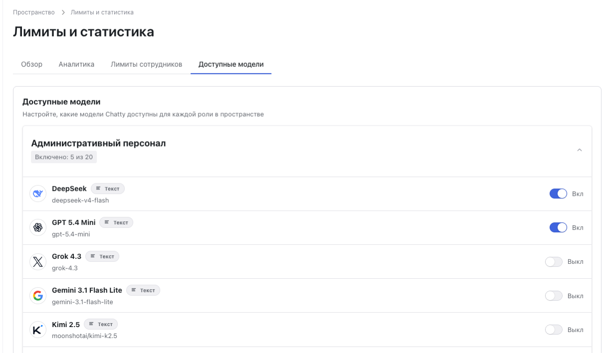Switch on Gemini 3.1 Flash Lite
604x353 pixels.
pyautogui.click(x=554, y=296)
